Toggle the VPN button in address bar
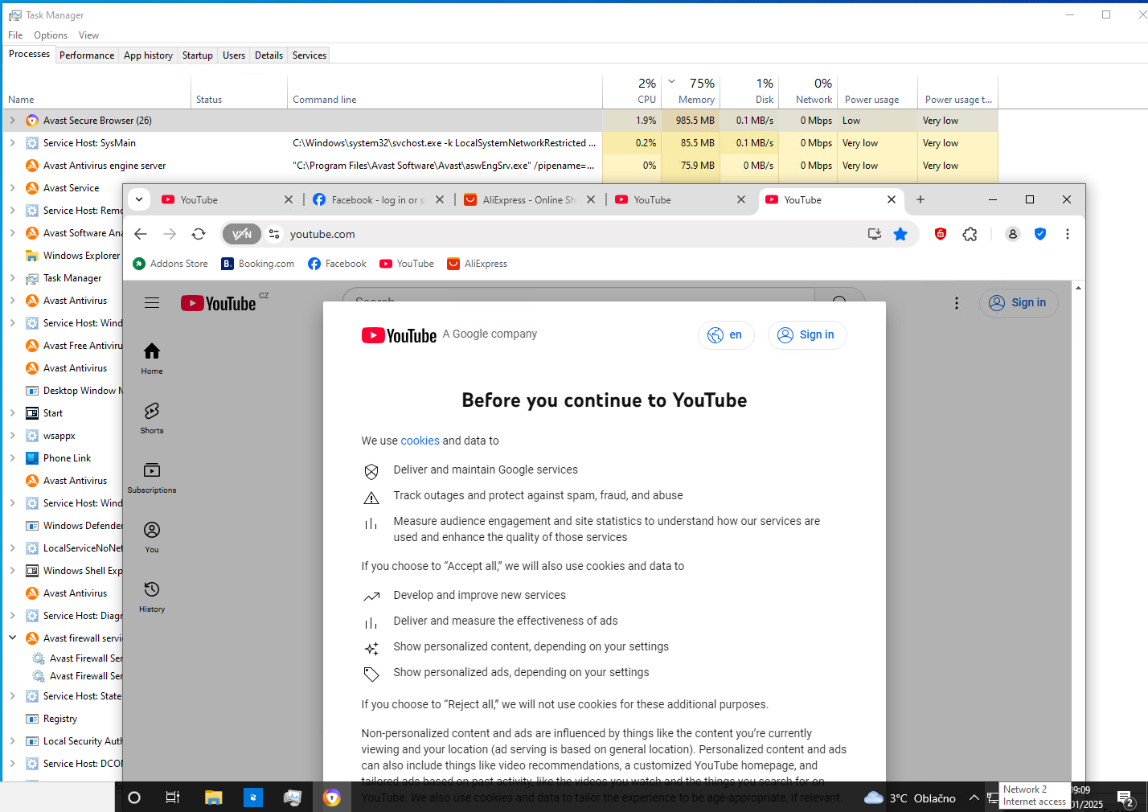Screen dimensions: 1148x812 pyautogui.click(x=242, y=234)
